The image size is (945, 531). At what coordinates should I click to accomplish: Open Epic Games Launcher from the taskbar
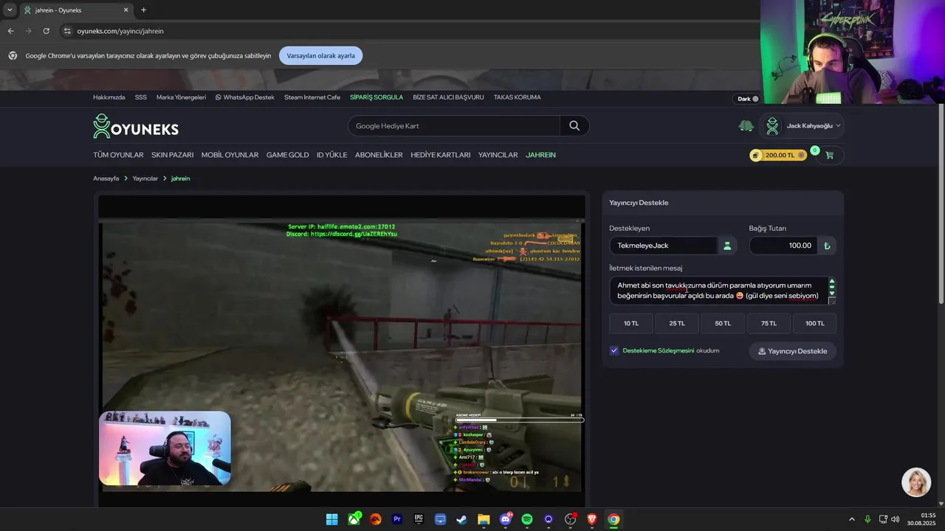[419, 519]
